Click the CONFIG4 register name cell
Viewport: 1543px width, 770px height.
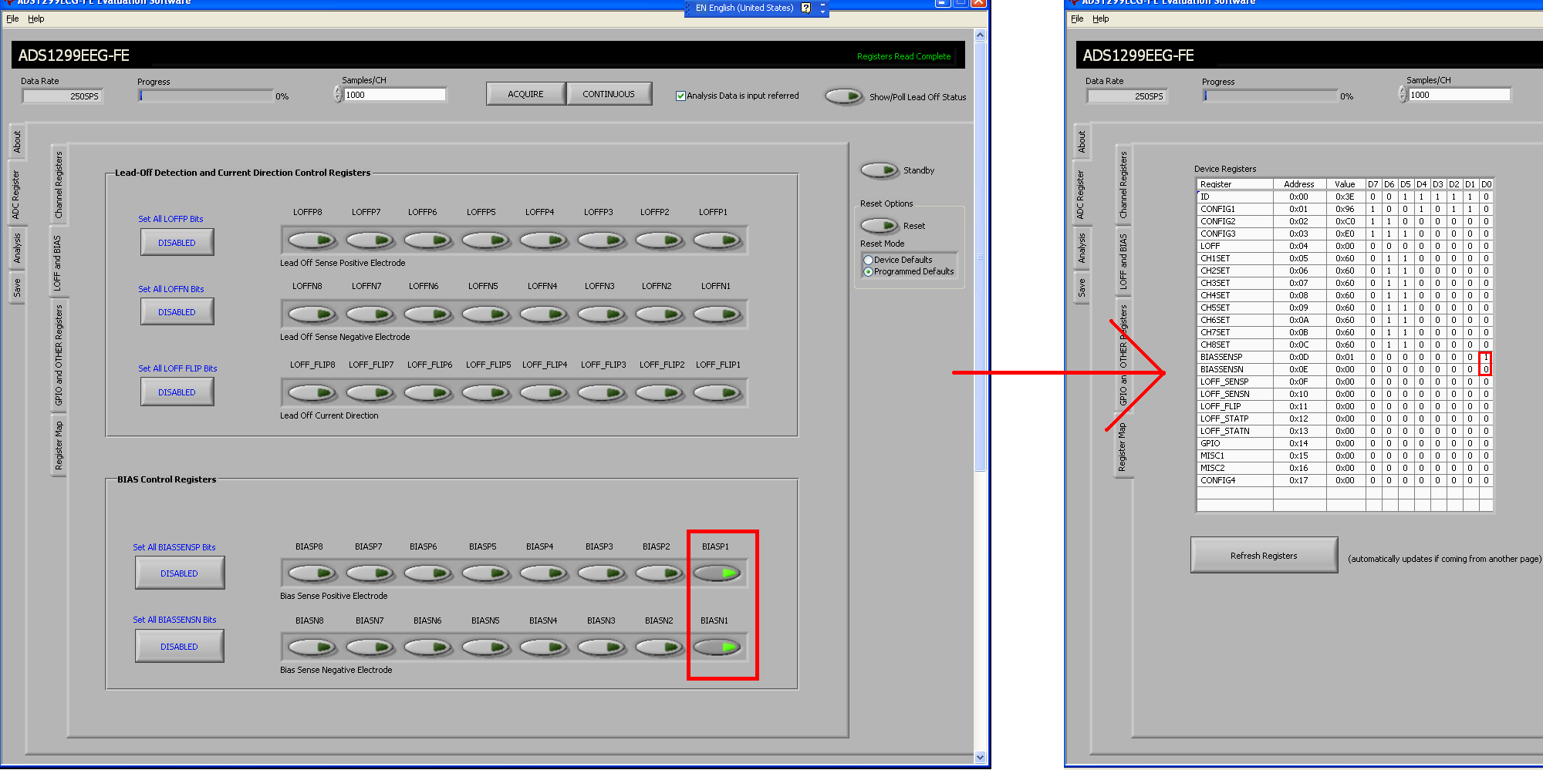pyautogui.click(x=1234, y=480)
